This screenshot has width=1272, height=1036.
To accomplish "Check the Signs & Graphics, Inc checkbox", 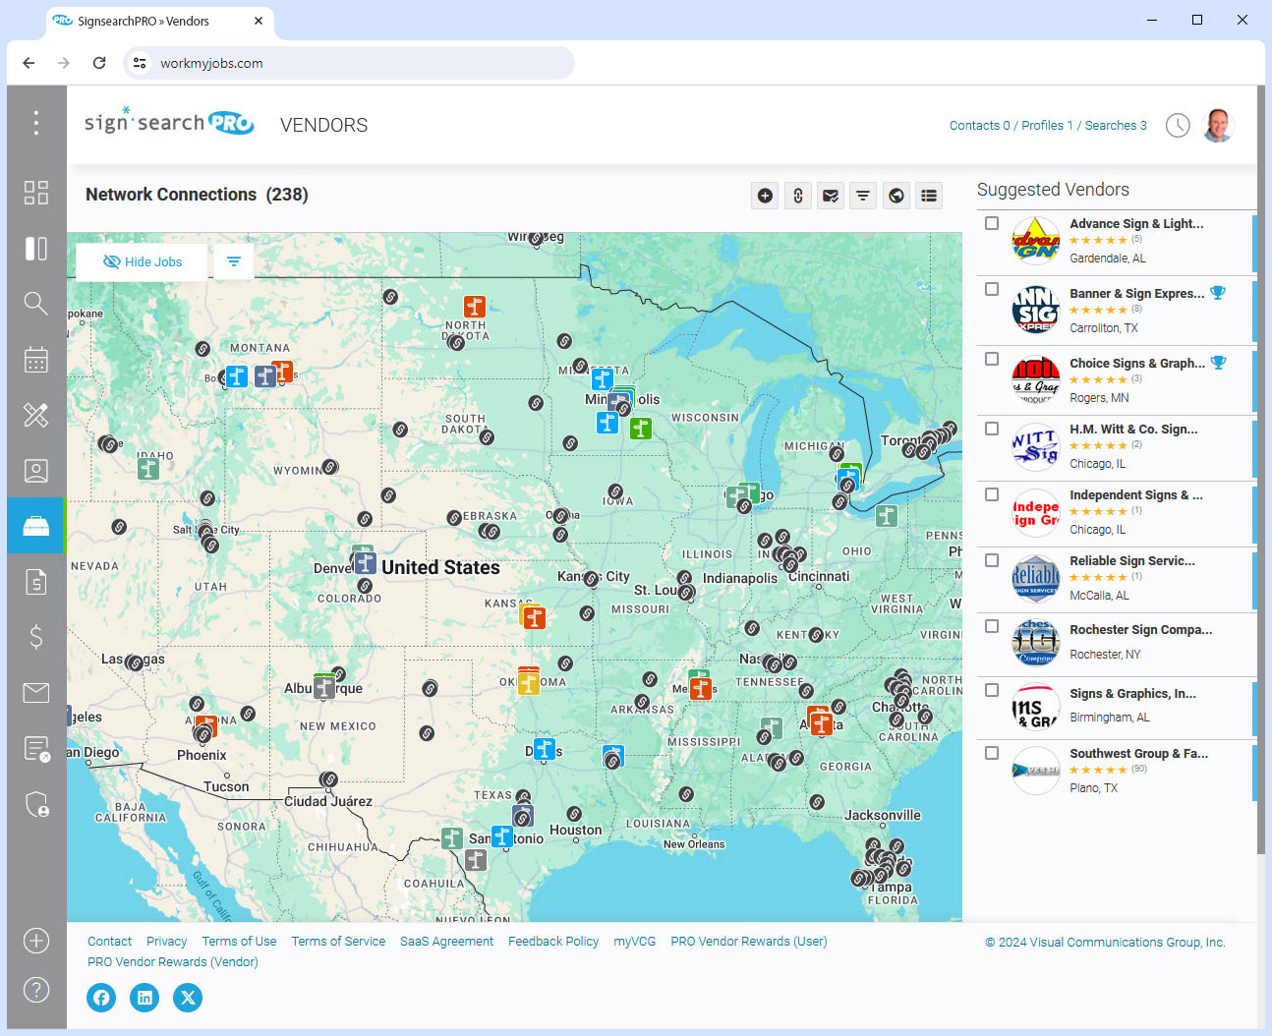I will point(992,690).
